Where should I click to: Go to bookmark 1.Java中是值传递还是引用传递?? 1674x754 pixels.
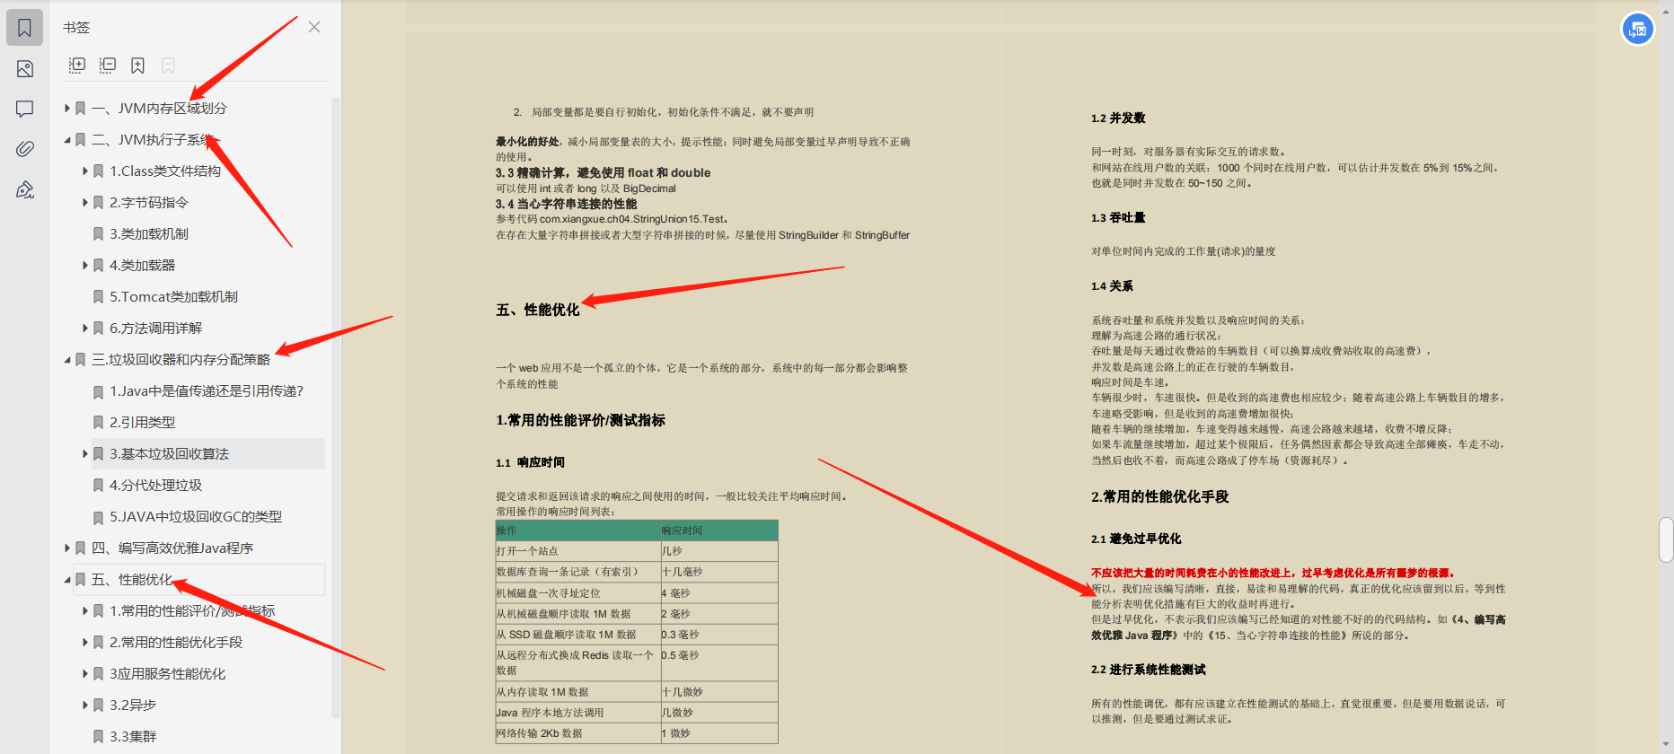(x=207, y=391)
